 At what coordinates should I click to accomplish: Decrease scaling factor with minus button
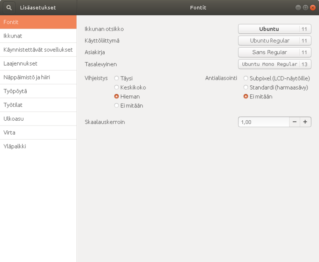pos(294,122)
